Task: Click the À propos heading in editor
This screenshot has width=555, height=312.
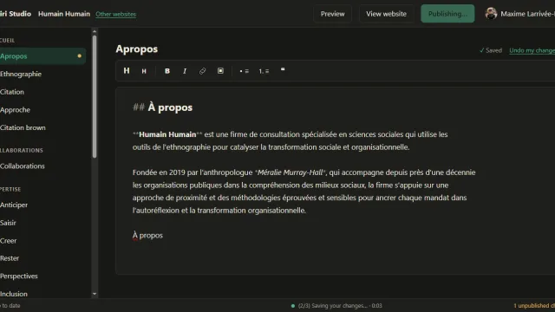Action: pos(170,107)
